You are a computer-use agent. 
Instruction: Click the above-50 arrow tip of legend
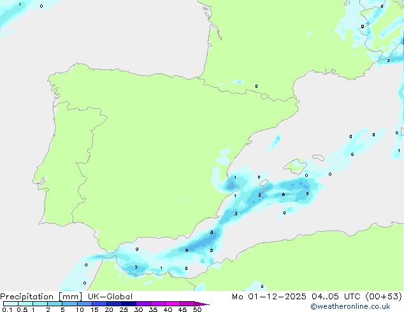(x=202, y=304)
